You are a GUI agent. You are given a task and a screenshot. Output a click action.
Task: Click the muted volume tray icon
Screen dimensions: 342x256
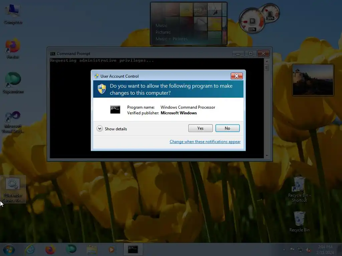click(x=308, y=250)
